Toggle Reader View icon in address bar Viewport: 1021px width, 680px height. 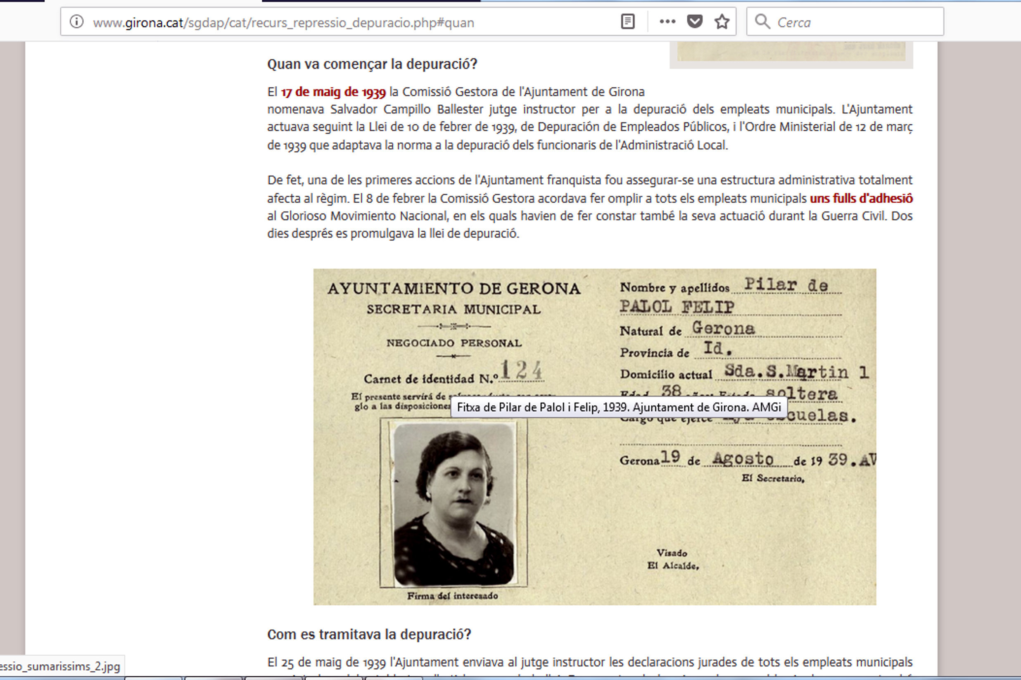tap(628, 21)
